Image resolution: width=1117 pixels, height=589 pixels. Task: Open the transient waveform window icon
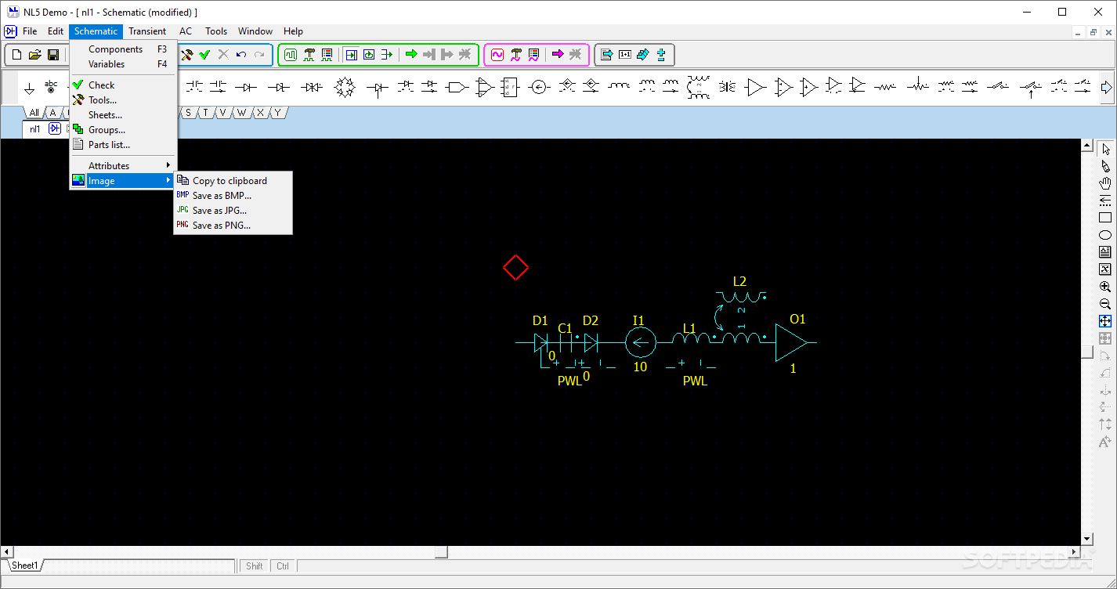pyautogui.click(x=291, y=55)
